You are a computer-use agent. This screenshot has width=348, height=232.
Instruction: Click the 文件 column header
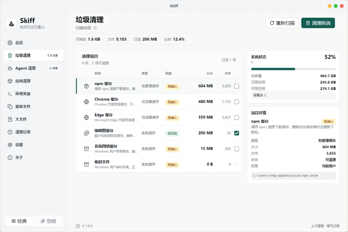click(227, 73)
